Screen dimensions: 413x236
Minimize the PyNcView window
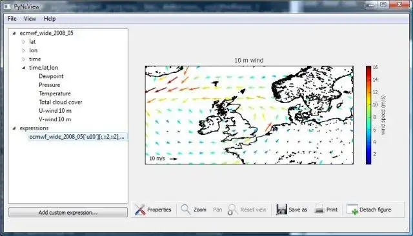click(x=372, y=5)
